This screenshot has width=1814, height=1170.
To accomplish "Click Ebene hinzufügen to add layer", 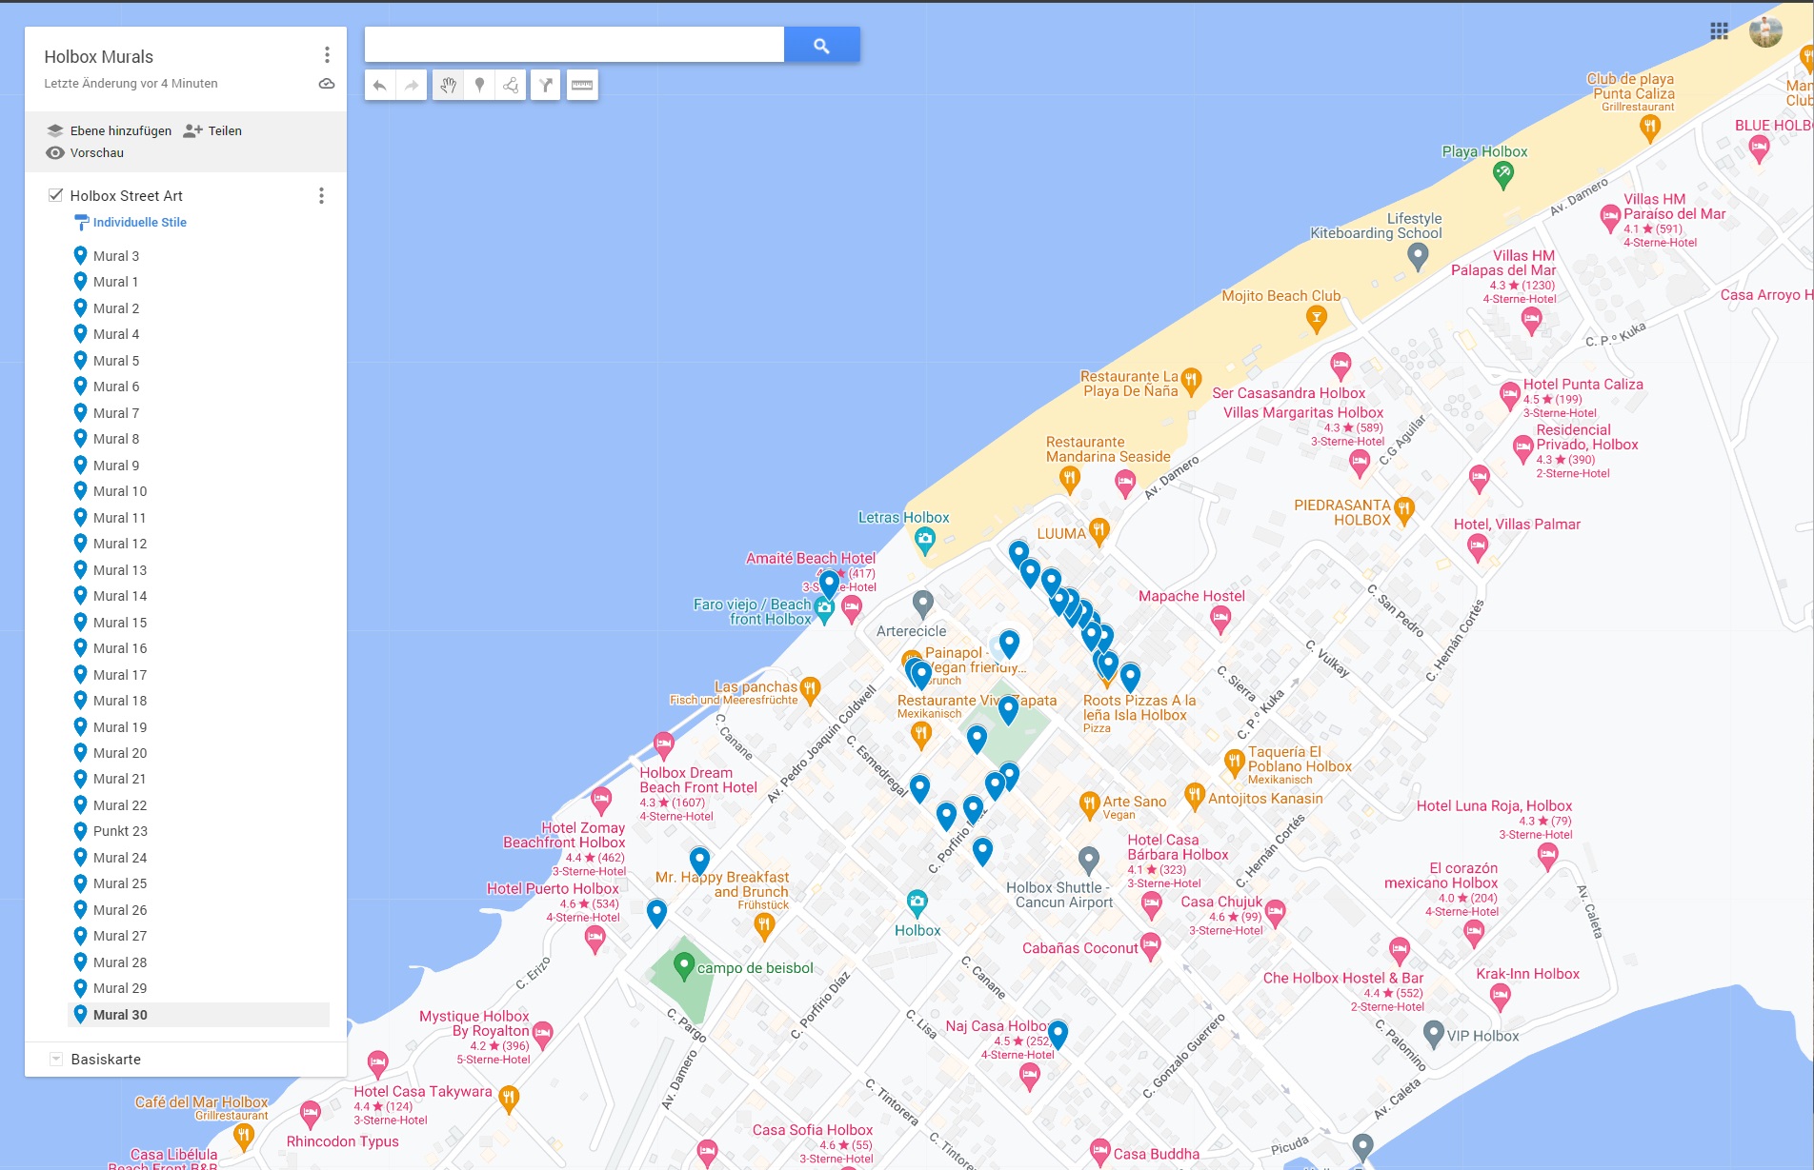I will coord(109,130).
